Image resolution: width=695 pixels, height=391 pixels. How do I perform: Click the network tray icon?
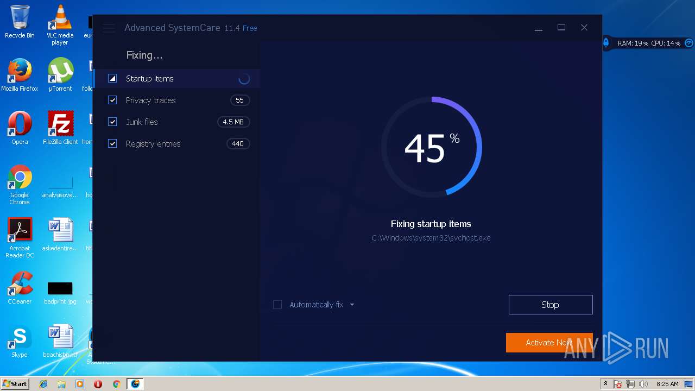point(630,384)
